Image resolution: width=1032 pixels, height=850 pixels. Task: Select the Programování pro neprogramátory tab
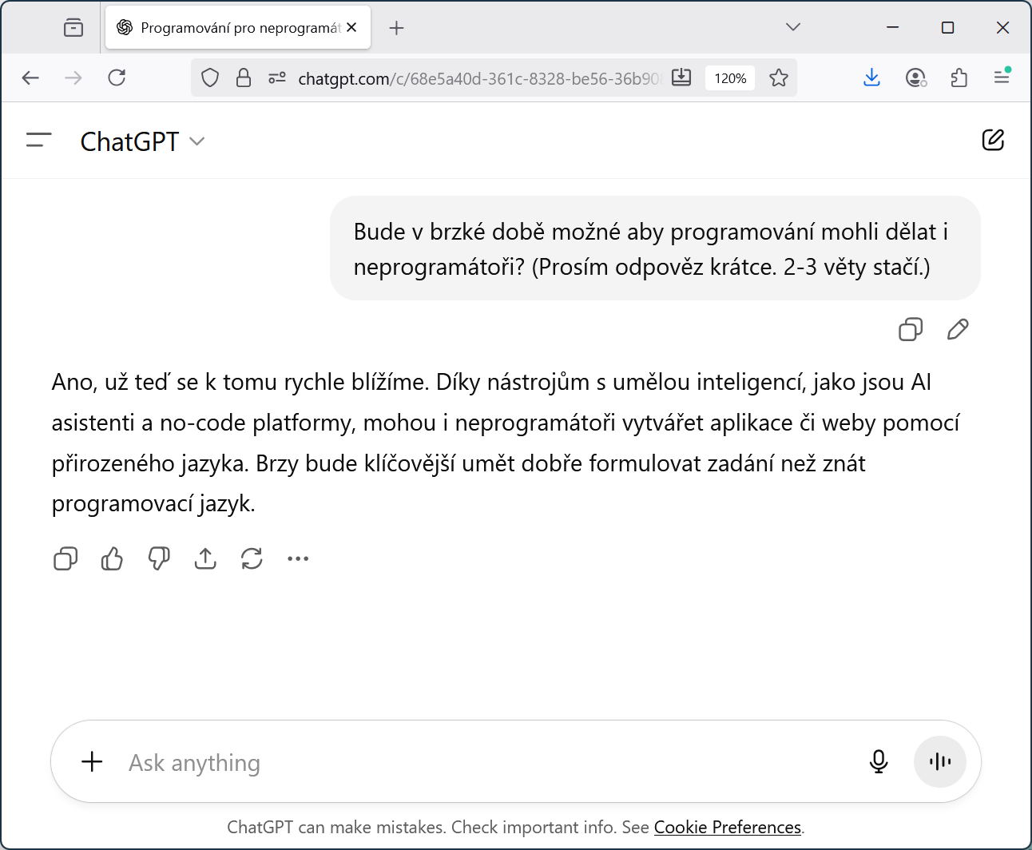pos(232,28)
